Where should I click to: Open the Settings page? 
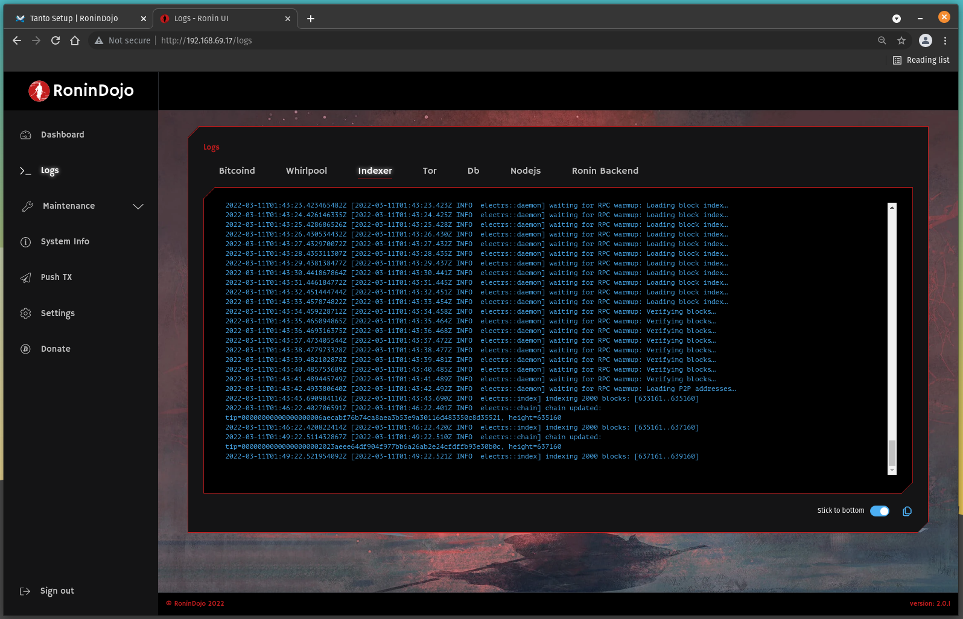(58, 313)
